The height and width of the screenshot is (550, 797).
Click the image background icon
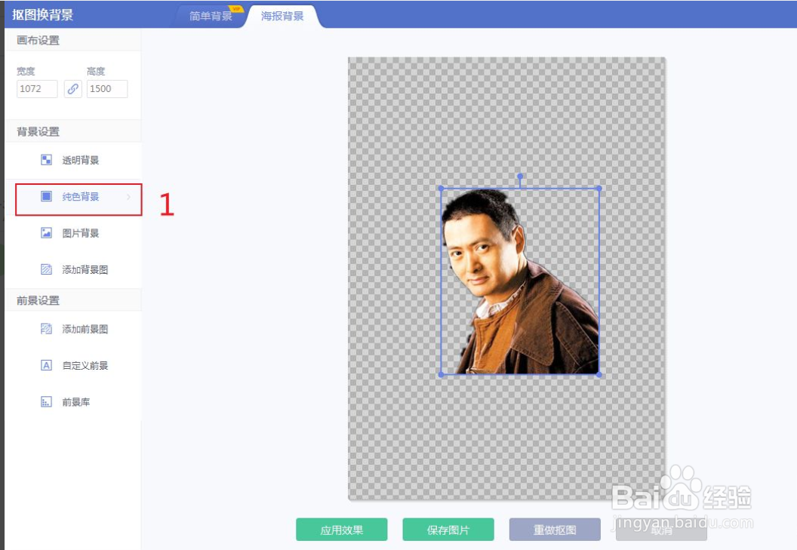pyautogui.click(x=46, y=233)
